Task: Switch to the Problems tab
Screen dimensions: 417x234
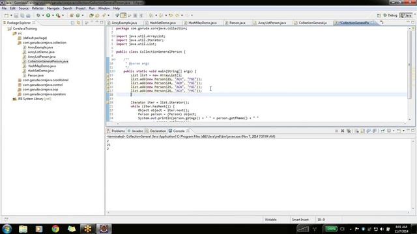Action: tap(116, 131)
